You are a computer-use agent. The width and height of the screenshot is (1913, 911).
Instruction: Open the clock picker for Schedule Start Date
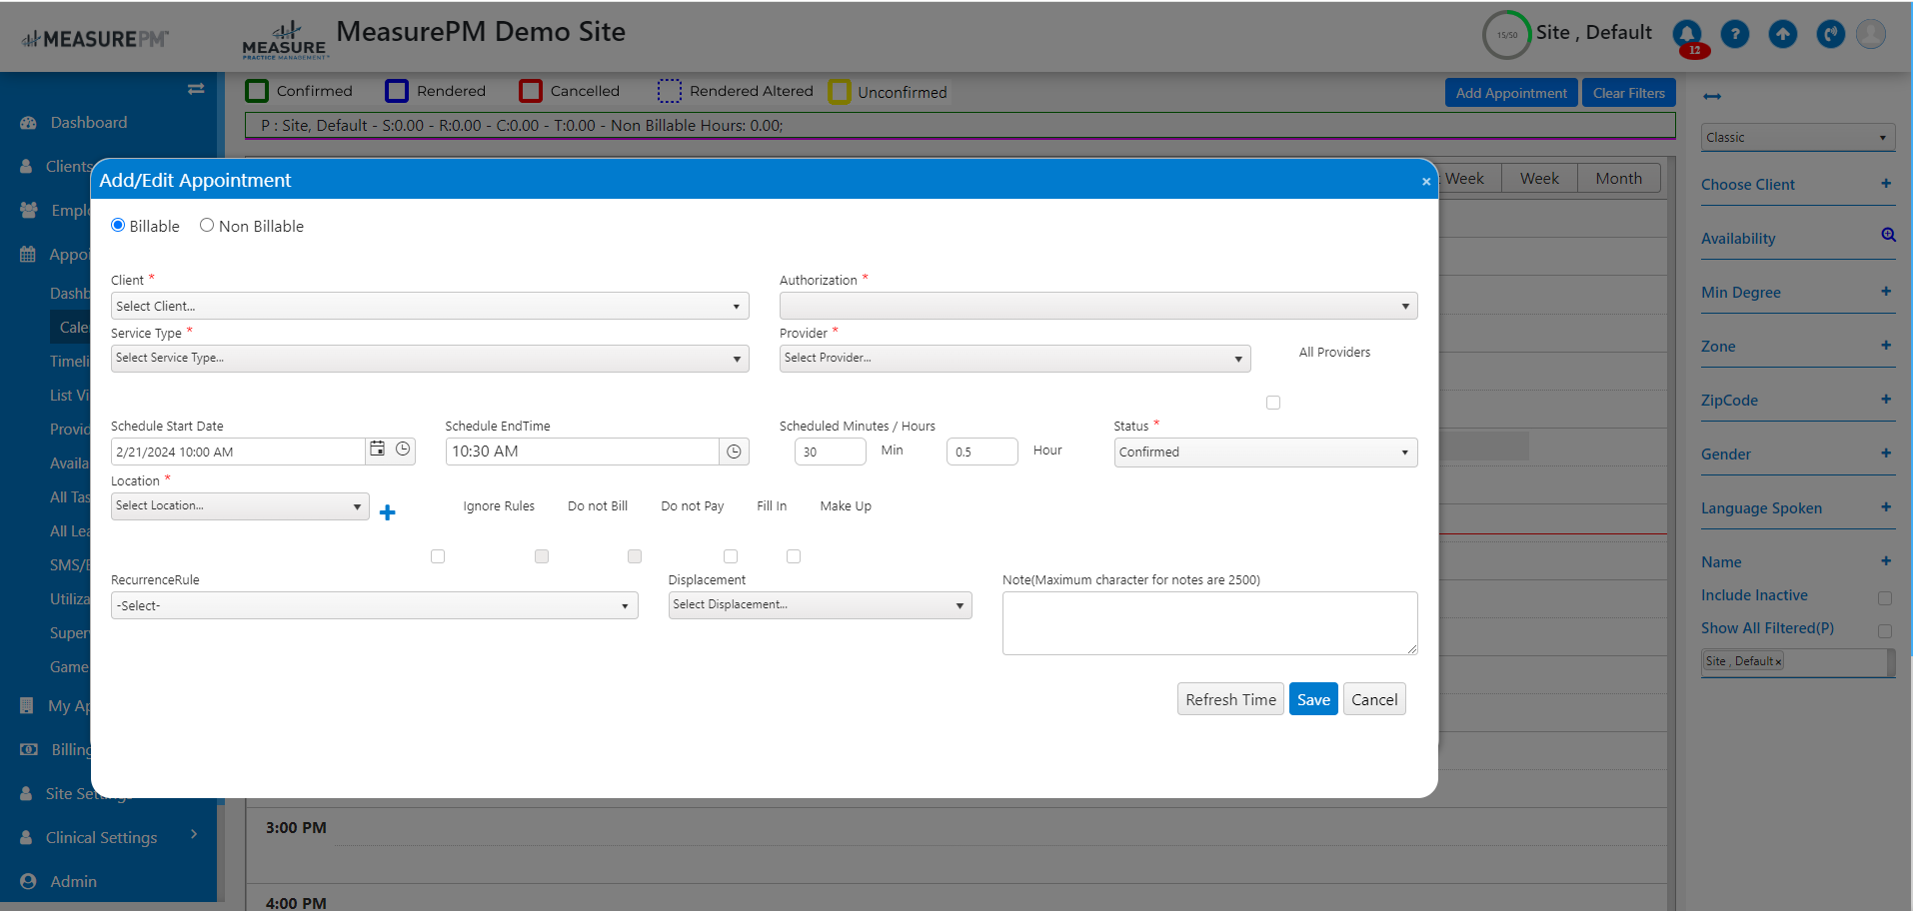tap(403, 450)
